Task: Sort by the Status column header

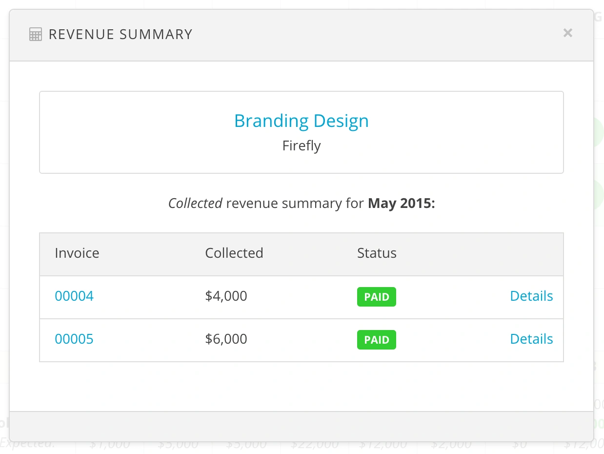Action: click(376, 253)
